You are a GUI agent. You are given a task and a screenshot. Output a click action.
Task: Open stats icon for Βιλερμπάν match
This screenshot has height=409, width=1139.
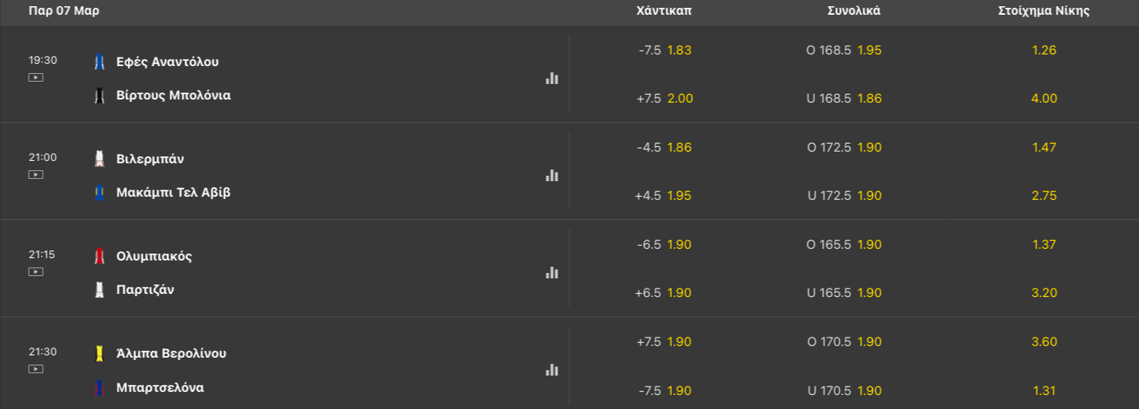[x=552, y=176]
